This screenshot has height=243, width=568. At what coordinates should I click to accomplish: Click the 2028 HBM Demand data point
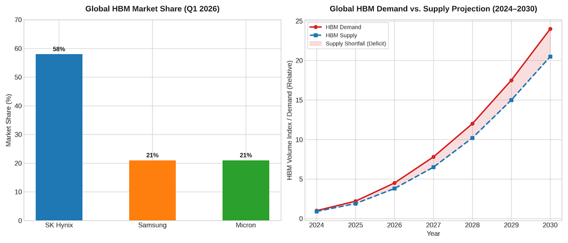point(473,123)
